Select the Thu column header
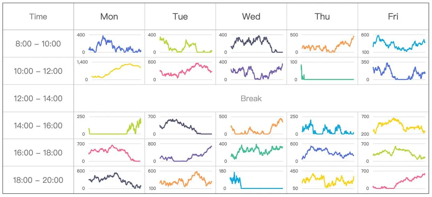Screen dimensions: 432x197 pyautogui.click(x=322, y=17)
